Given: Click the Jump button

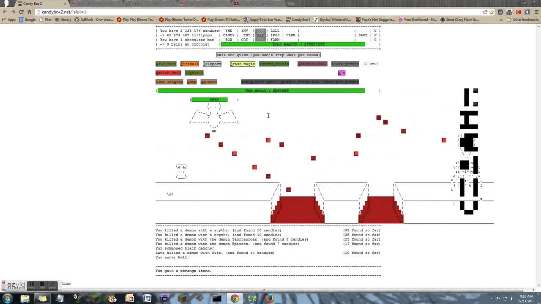Looking at the screenshot, I should [x=192, y=82].
